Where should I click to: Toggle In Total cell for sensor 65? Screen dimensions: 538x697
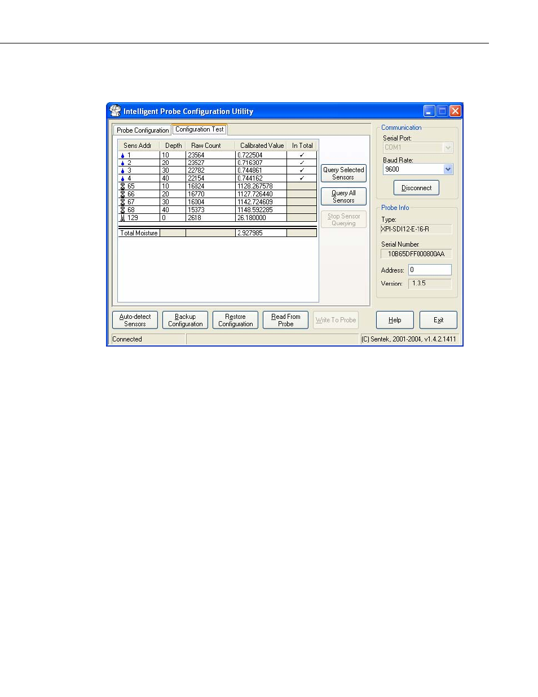302,186
